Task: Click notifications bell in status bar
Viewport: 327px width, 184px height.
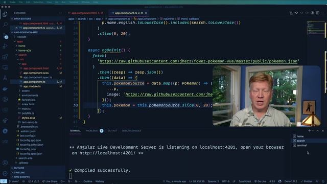Action: point(323,181)
